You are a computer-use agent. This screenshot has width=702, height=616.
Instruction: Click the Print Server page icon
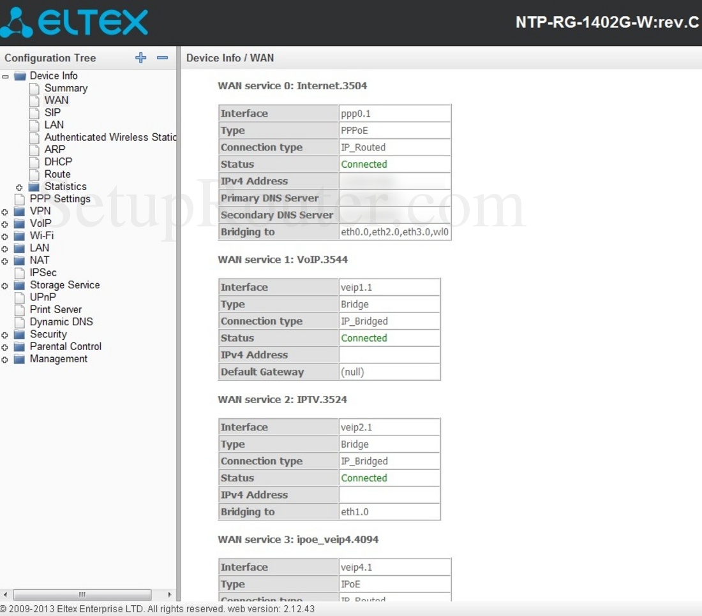20,310
